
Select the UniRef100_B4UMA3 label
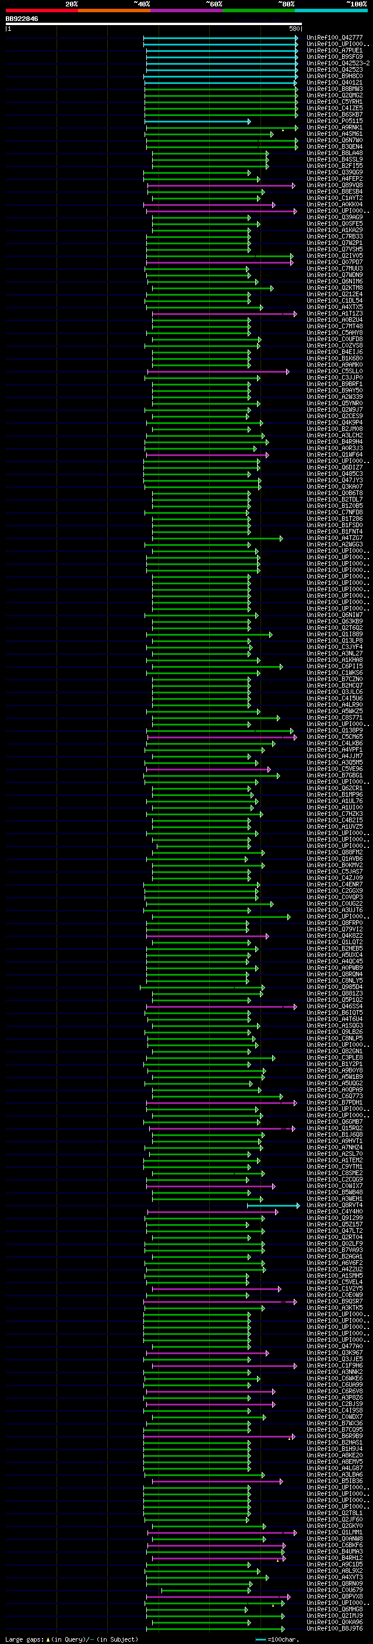335,1551
